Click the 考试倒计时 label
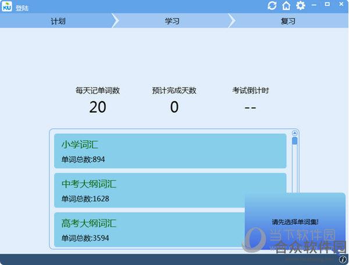This screenshot has height=265, width=349. click(250, 91)
